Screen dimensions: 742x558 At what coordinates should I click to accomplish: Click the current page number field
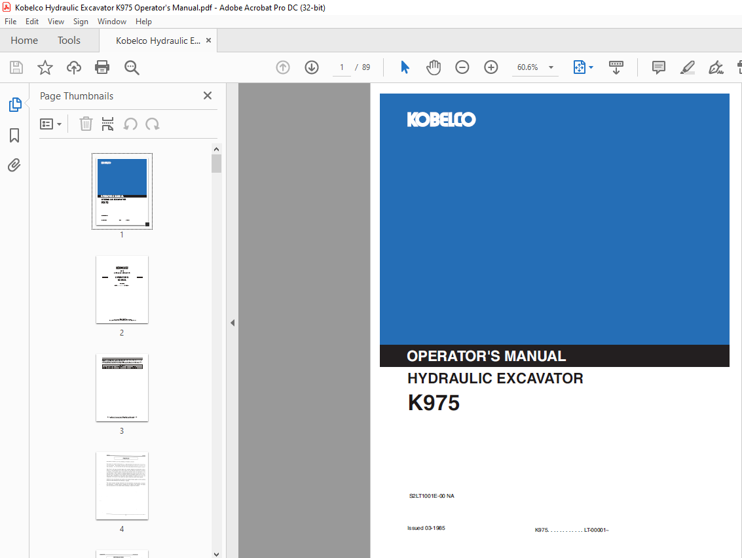pos(342,67)
